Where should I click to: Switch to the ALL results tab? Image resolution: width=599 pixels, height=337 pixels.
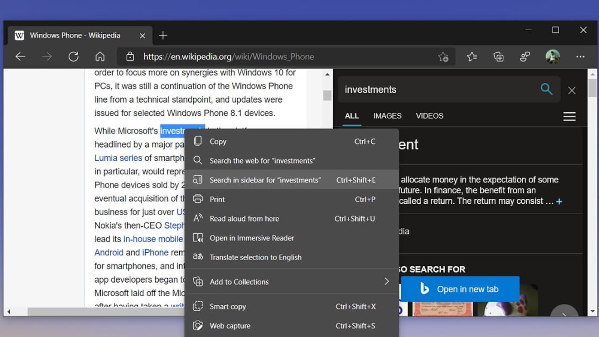point(352,116)
